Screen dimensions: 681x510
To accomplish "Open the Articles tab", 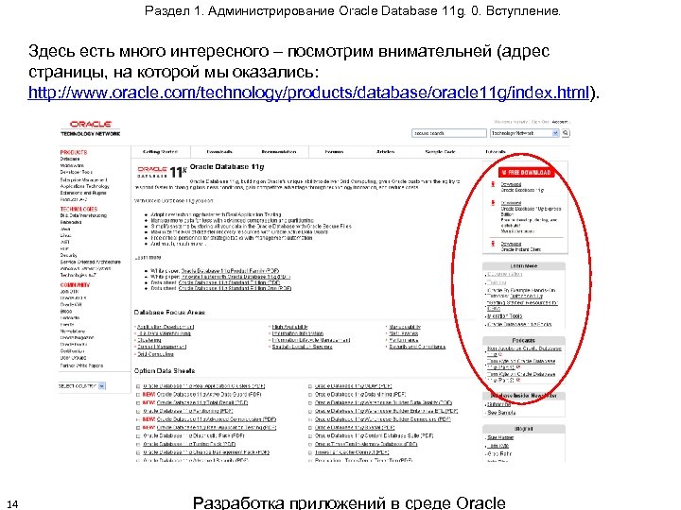I will coord(385,152).
